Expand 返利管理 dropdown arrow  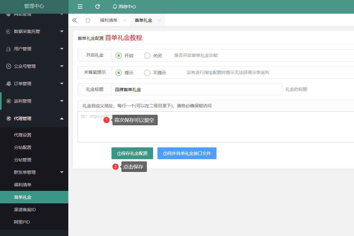(x=61, y=101)
